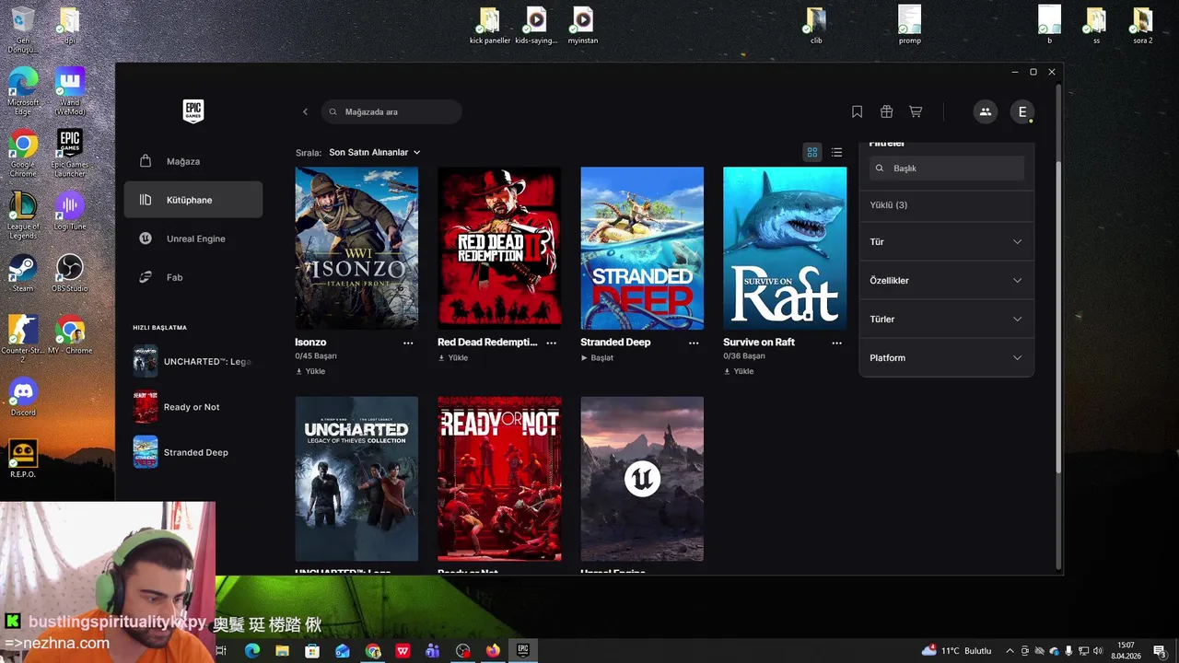The width and height of the screenshot is (1179, 663).
Task: Click the Başlık filter input field
Action: click(x=947, y=169)
